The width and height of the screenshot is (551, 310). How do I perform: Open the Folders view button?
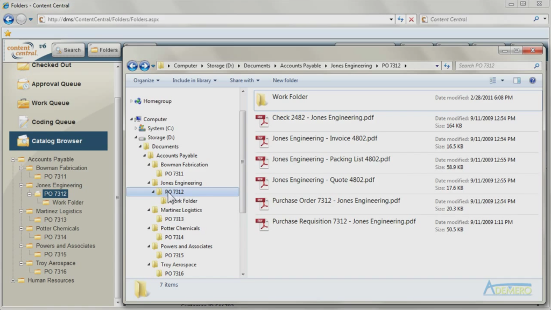pyautogui.click(x=104, y=49)
